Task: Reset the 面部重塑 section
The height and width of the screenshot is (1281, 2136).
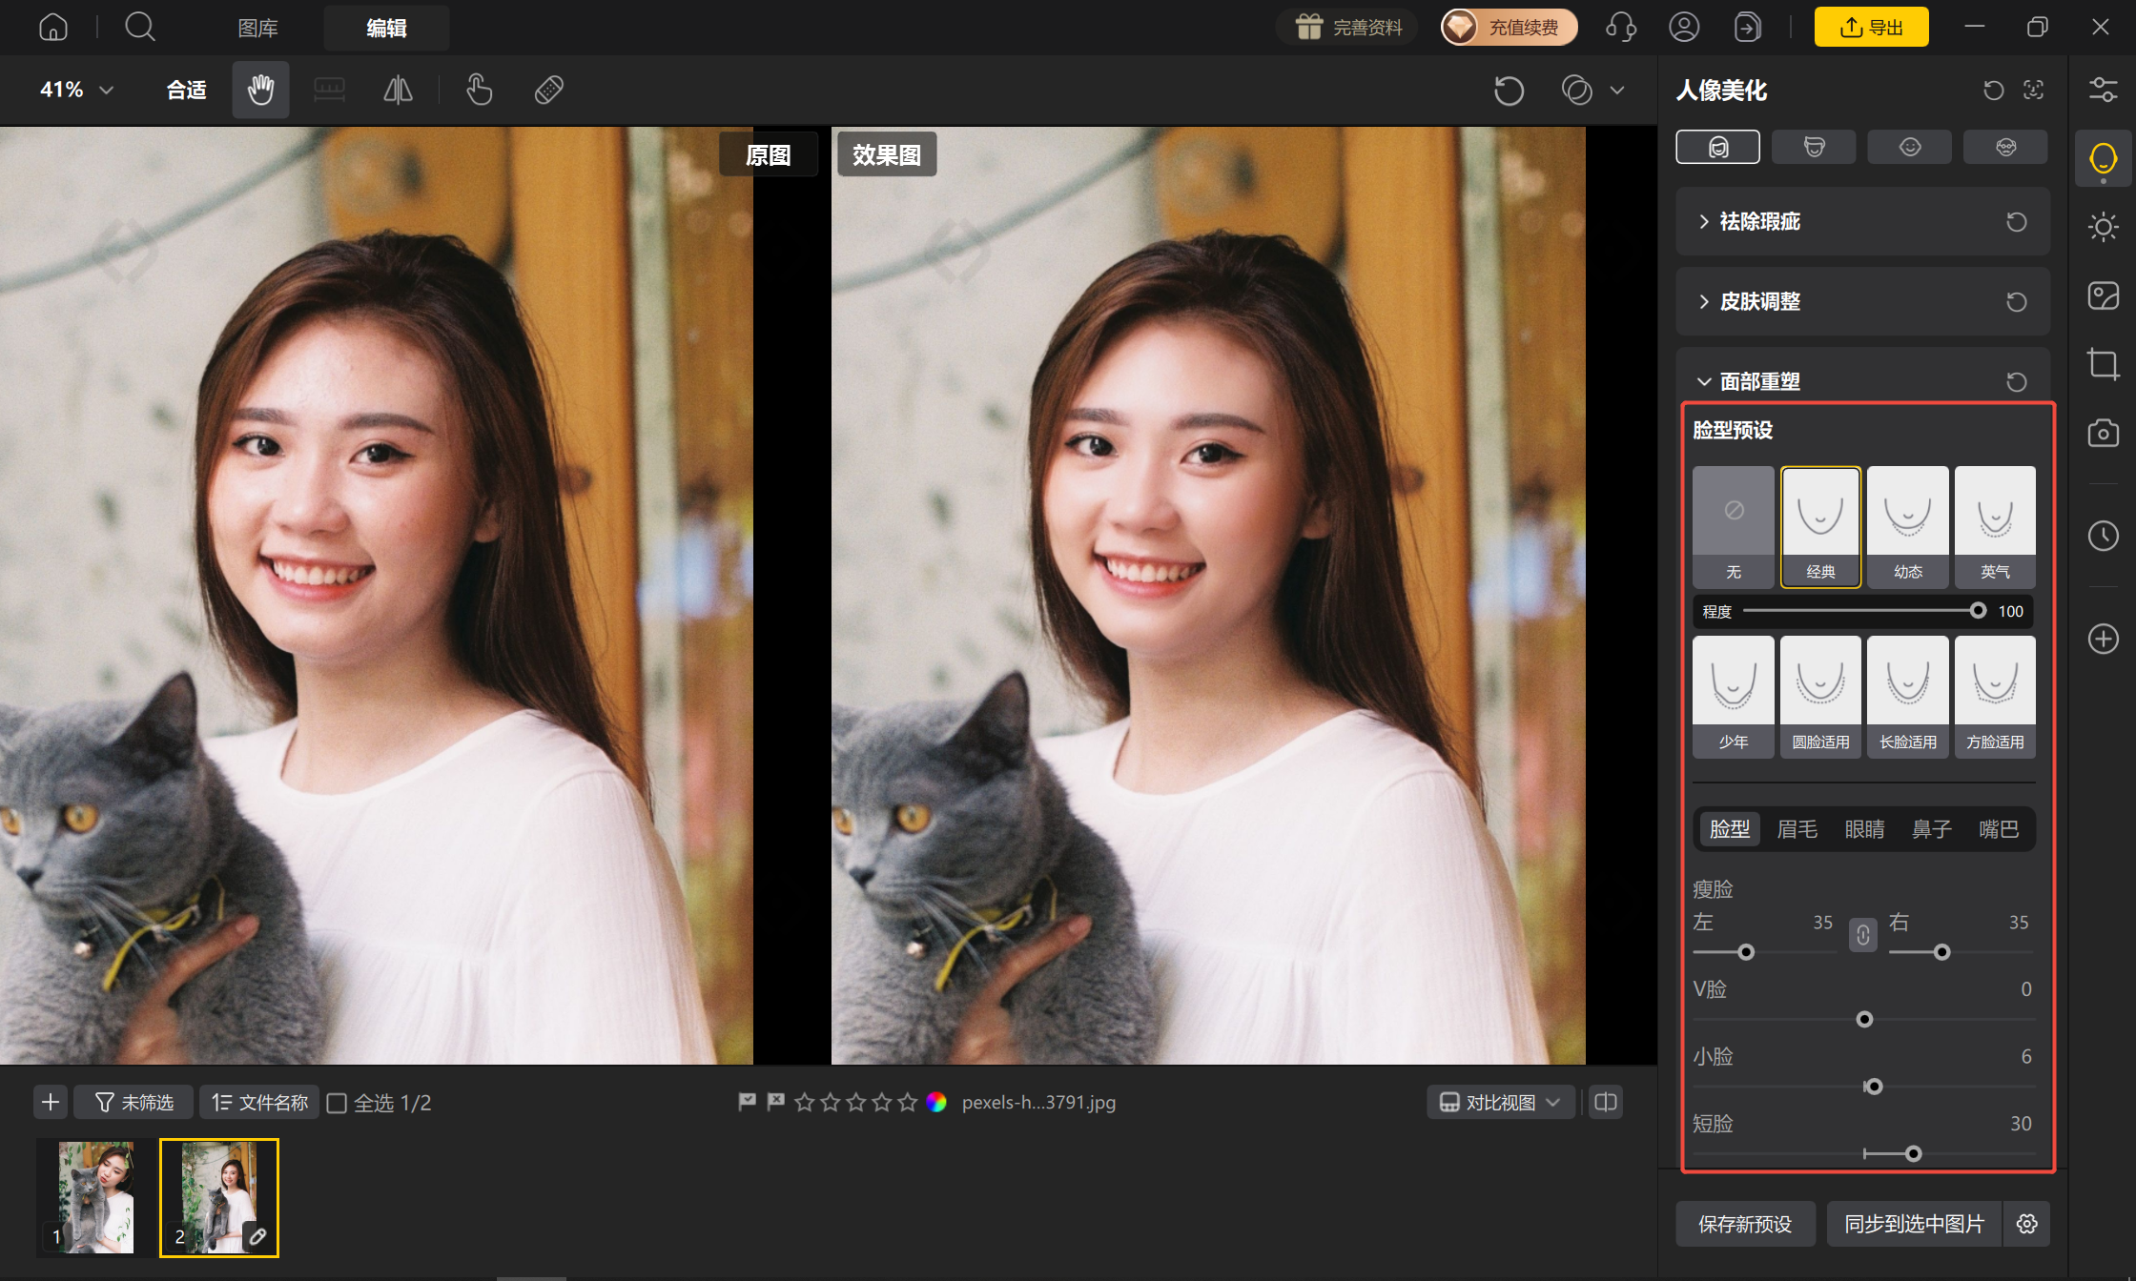Action: tap(2016, 381)
